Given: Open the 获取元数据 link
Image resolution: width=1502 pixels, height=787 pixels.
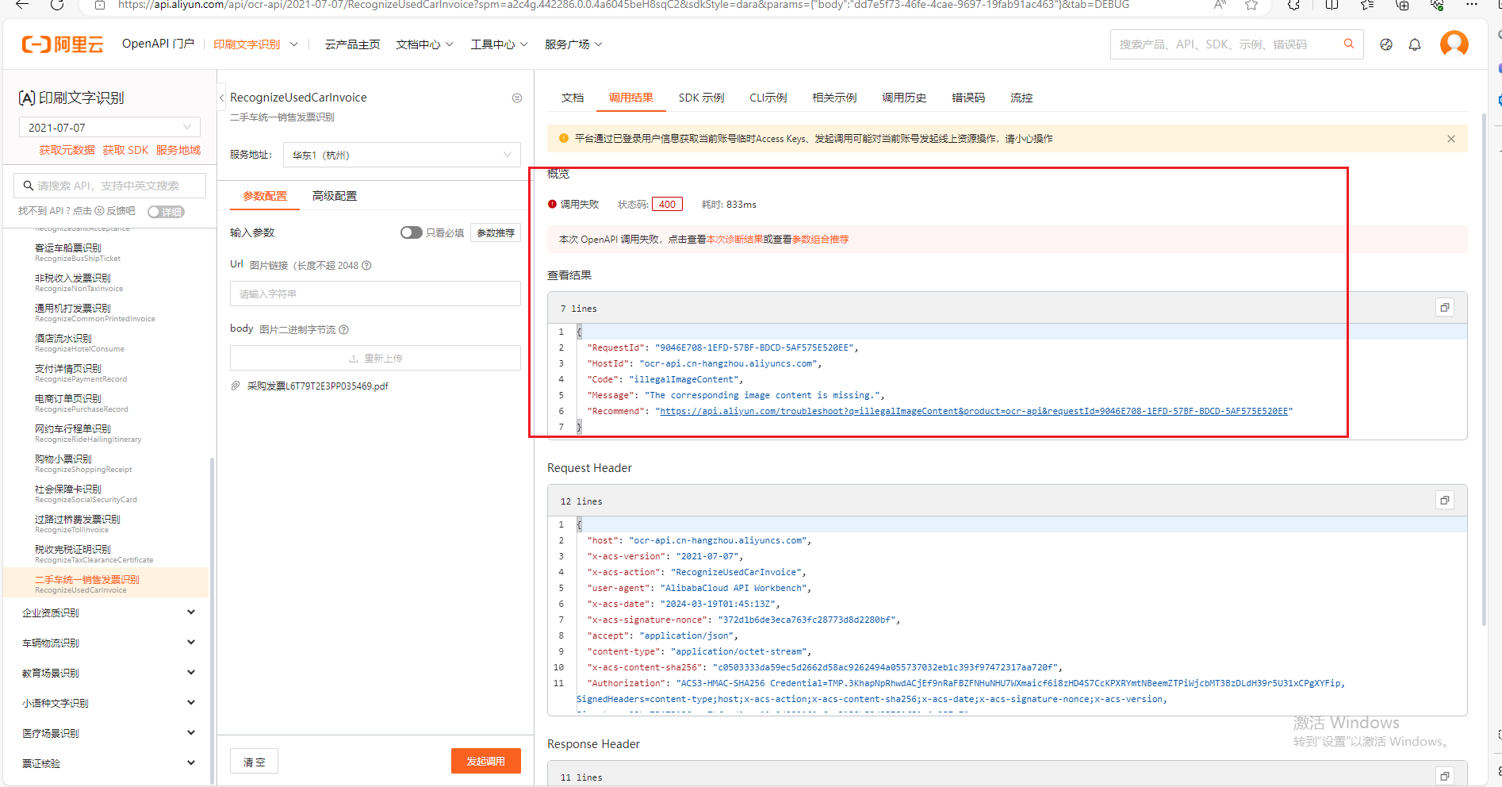Looking at the screenshot, I should click(x=67, y=150).
